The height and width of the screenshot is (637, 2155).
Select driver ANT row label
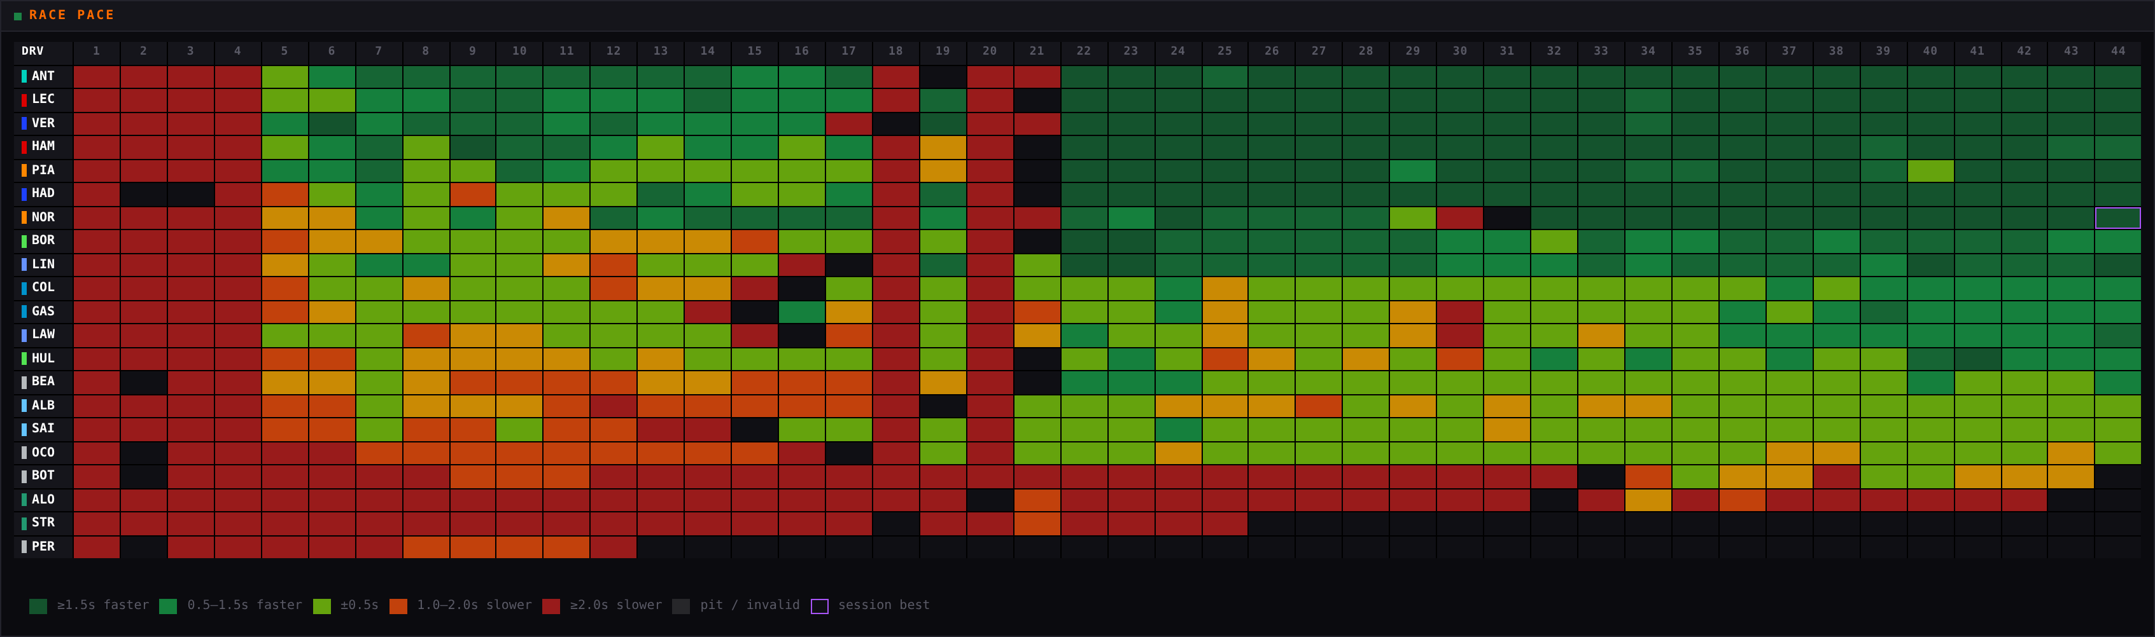click(43, 76)
